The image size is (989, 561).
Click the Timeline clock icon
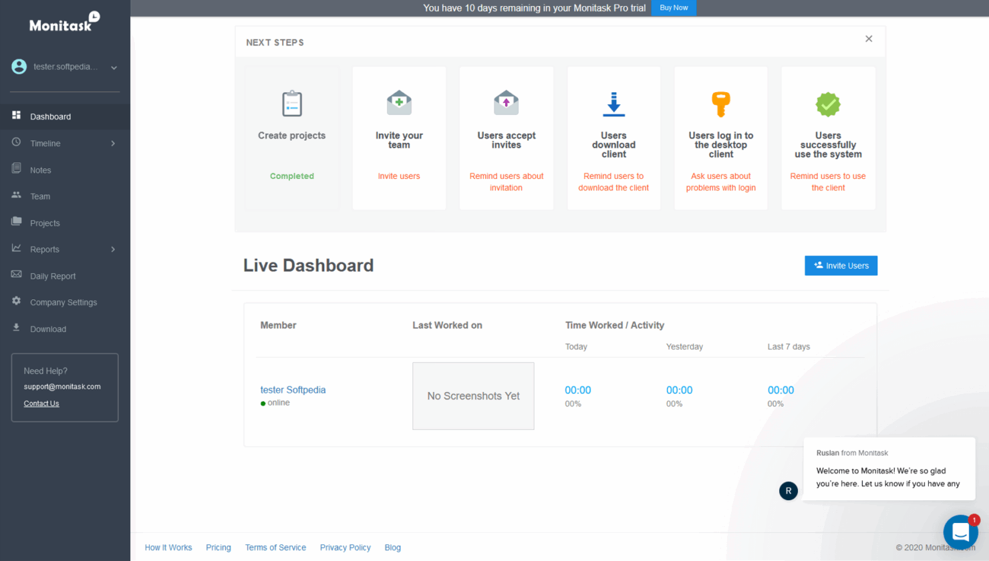pos(17,142)
